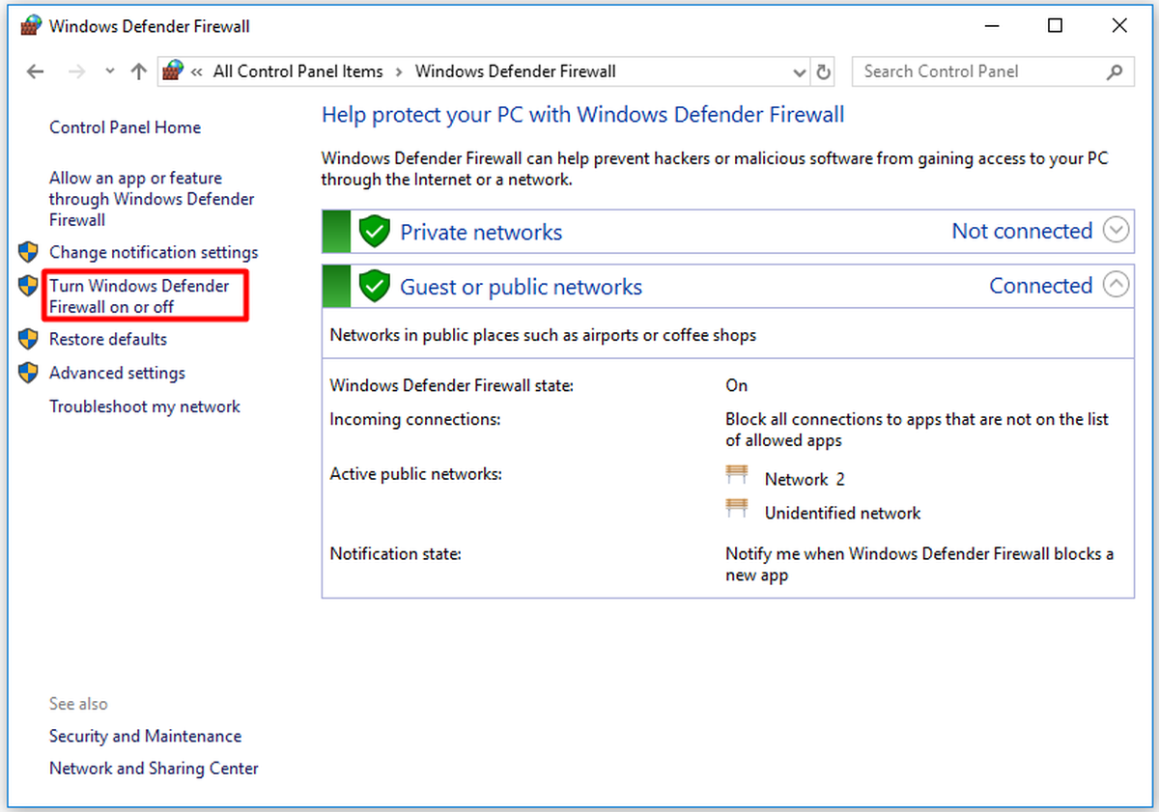Select Windows Defender Firewall breadcrumb
The width and height of the screenshot is (1159, 812).
pyautogui.click(x=515, y=71)
